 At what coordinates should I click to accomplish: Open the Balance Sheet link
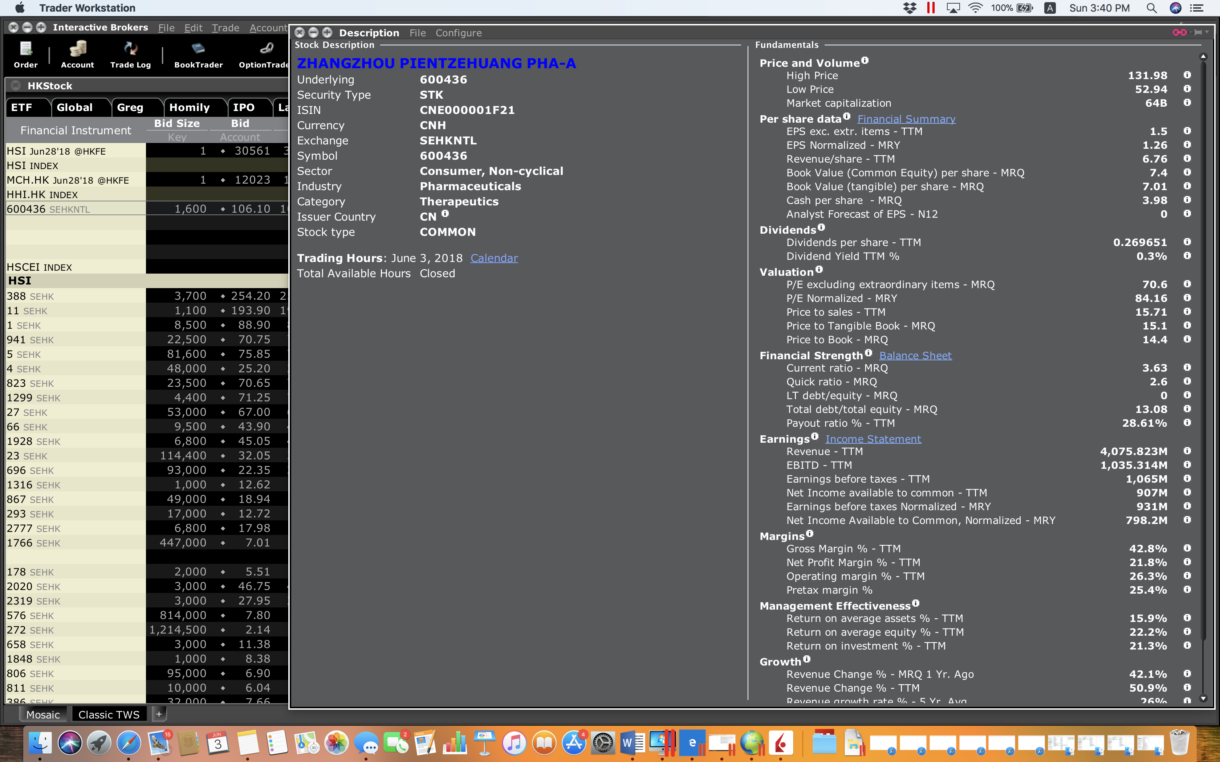pos(915,356)
